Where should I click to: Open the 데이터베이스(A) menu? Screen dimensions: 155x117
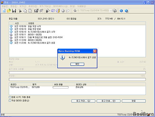[60, 6]
